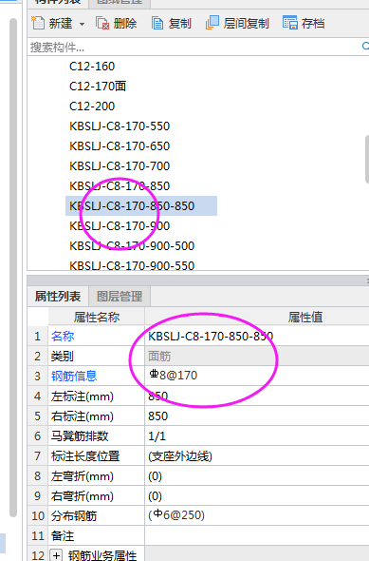Select KBSLJ-C8-170-900-550 in component list
The image size is (369, 561).
pos(132,266)
